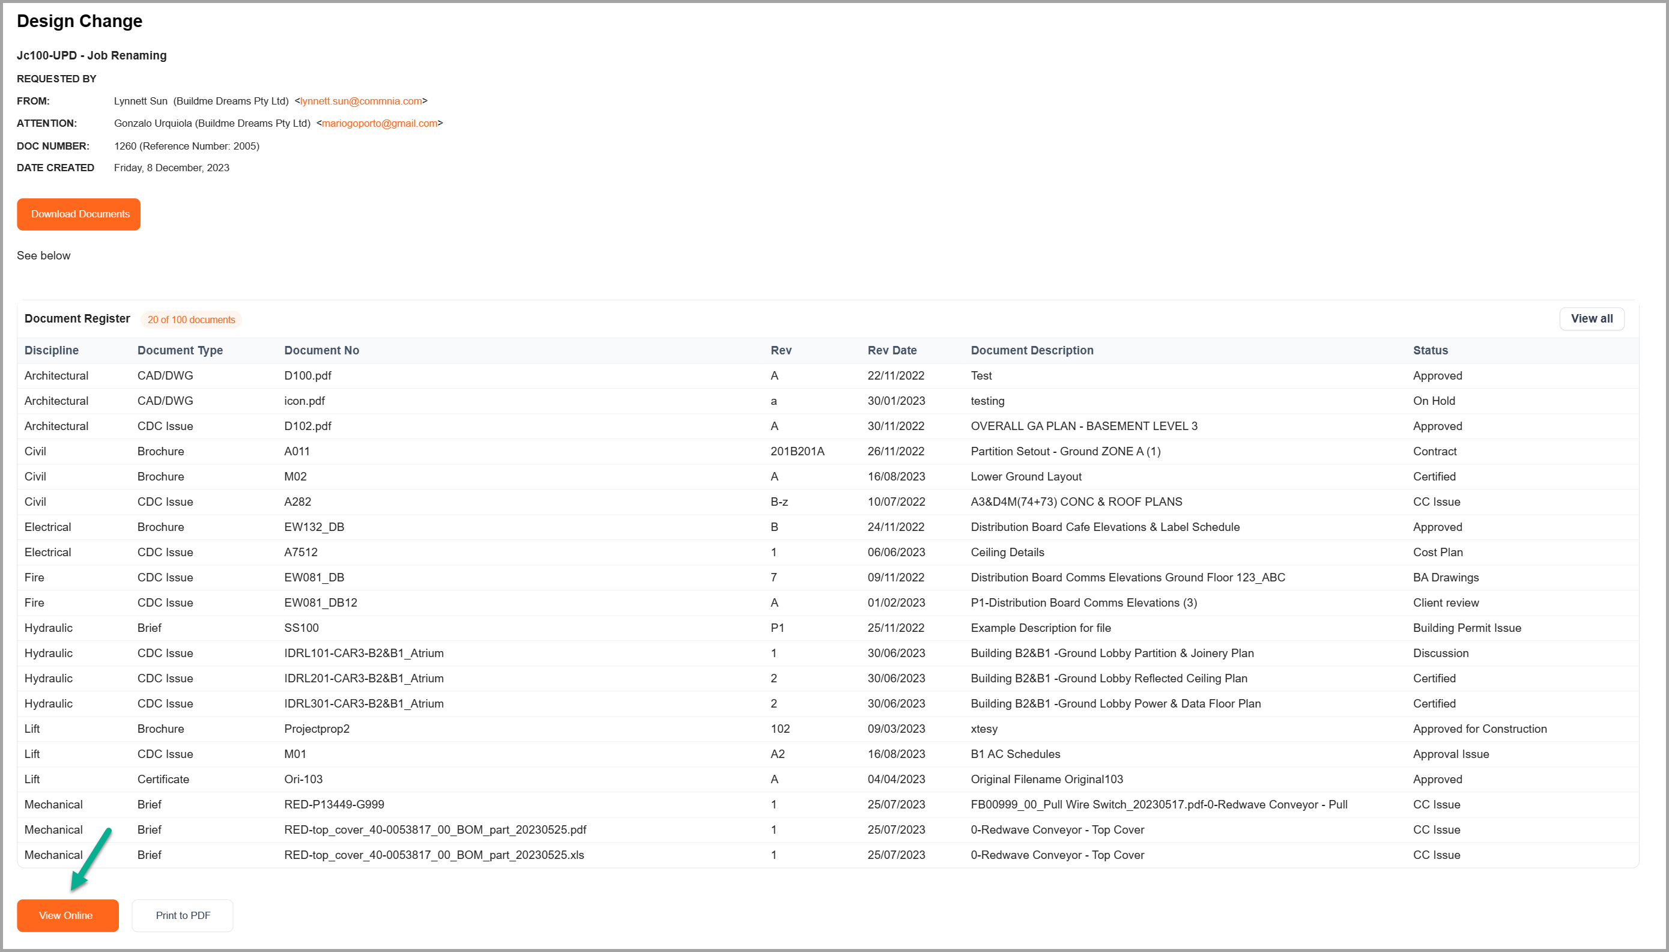Click the Status column header
The image size is (1669, 952).
tap(1431, 350)
